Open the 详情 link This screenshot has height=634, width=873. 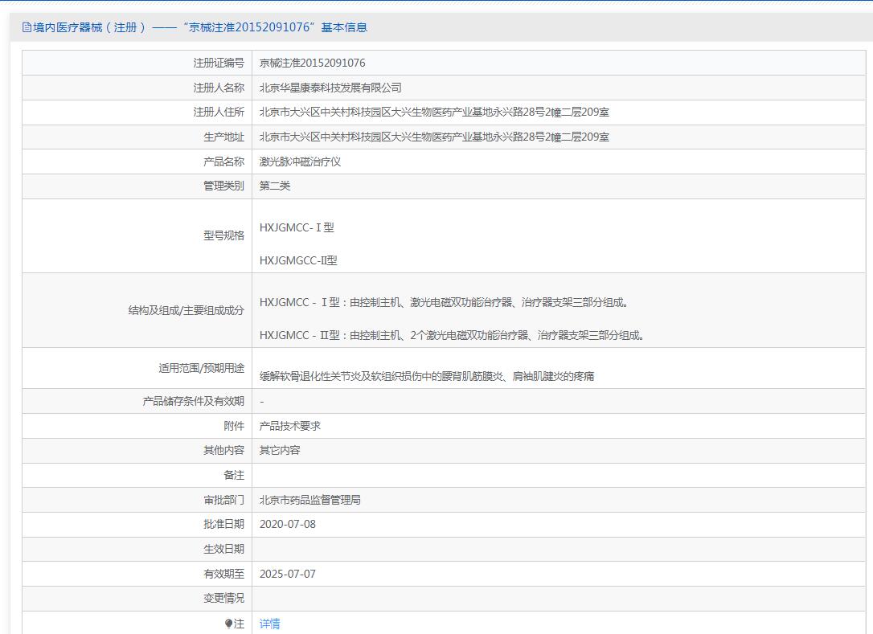pyautogui.click(x=270, y=624)
